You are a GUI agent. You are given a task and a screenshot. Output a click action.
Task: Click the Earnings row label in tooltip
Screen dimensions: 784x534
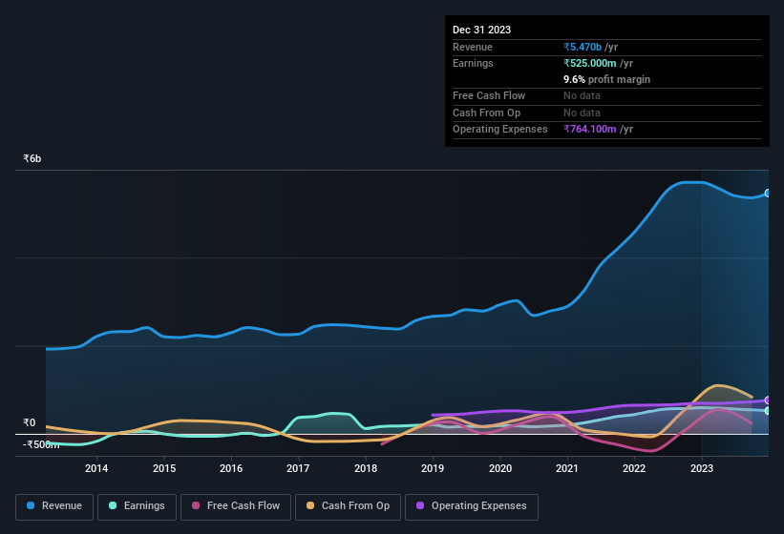473,63
